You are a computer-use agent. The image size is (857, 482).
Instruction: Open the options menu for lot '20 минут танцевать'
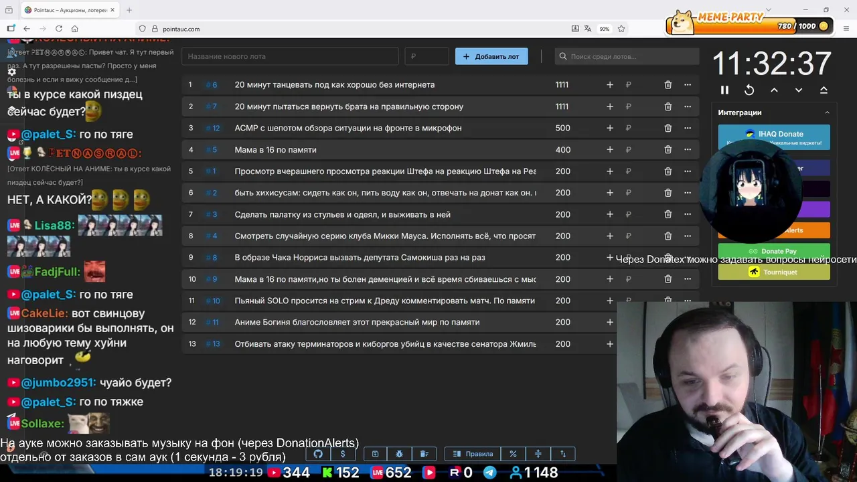coord(687,85)
